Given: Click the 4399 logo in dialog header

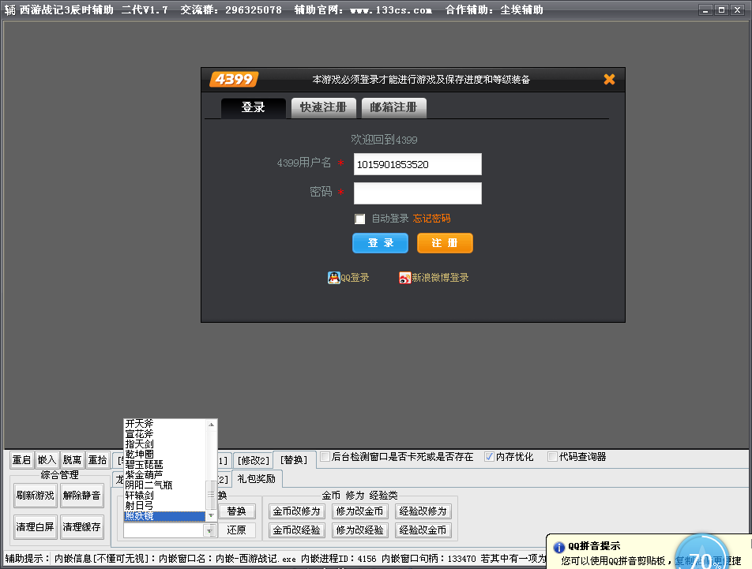Looking at the screenshot, I should [233, 79].
